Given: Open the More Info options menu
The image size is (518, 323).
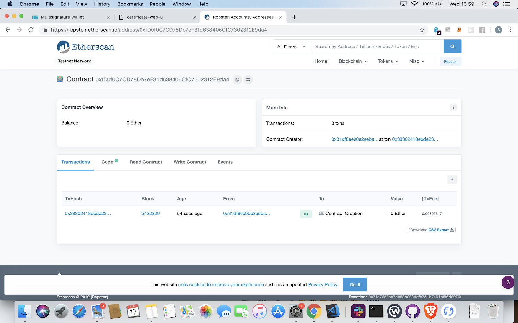Looking at the screenshot, I should point(453,108).
